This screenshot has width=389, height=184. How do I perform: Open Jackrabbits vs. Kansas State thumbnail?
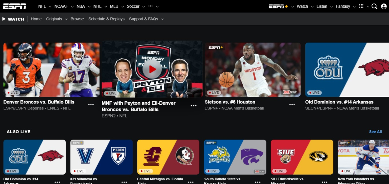point(235,157)
